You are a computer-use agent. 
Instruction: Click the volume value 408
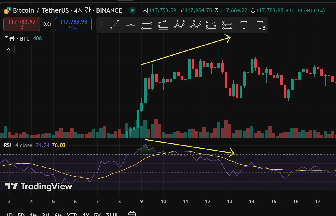tap(38, 39)
